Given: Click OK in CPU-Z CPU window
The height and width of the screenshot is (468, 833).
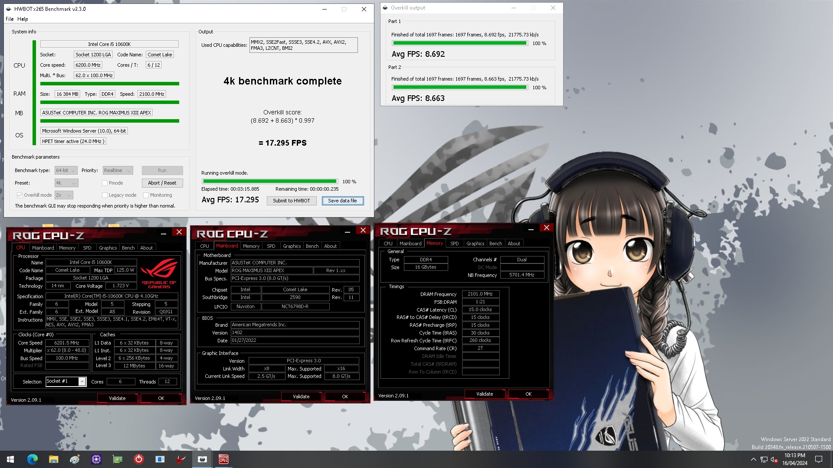Looking at the screenshot, I should coord(161,398).
